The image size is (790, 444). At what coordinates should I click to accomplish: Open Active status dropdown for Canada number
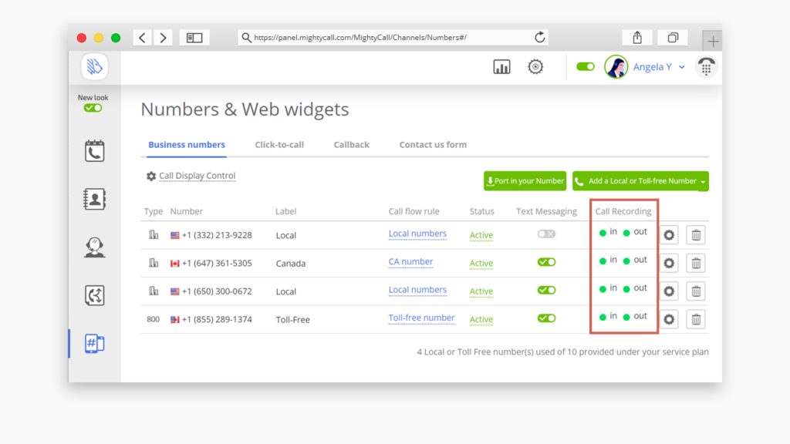[481, 264]
